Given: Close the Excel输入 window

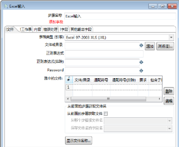Looking at the screenshot, I should 172,6.
